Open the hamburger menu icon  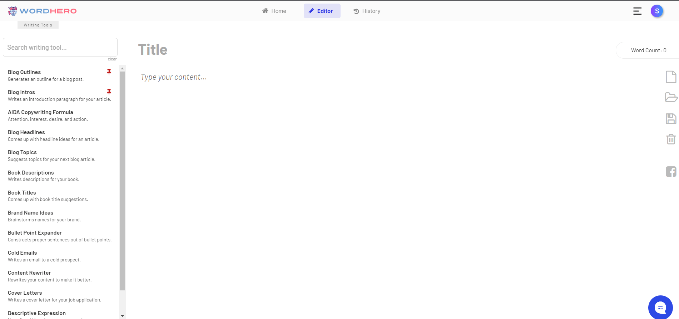637,11
